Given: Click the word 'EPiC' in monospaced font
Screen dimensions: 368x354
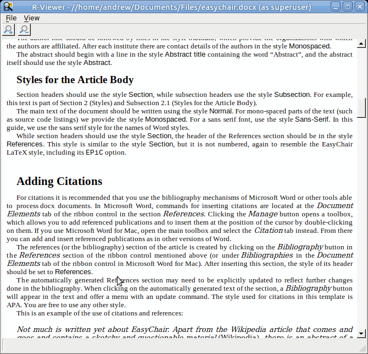Looking at the screenshot, I should [x=94, y=153].
